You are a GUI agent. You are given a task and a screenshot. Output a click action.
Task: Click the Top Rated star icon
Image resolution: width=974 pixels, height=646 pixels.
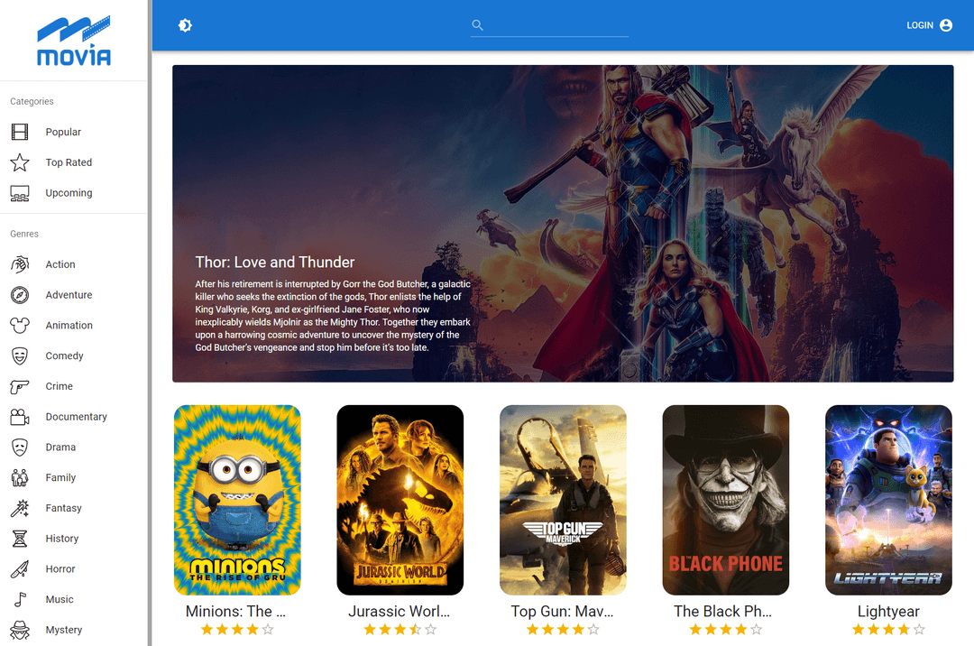20,162
